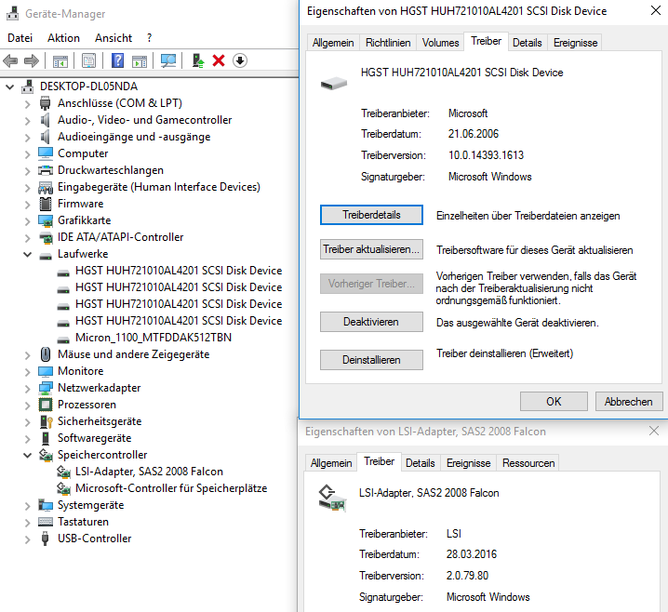Open Allgemein tab in LSI-Adapter properties
Image resolution: width=668 pixels, height=612 pixels.
(331, 463)
